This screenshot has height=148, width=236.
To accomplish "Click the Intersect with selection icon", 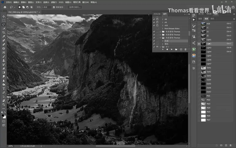I will coord(31,7).
